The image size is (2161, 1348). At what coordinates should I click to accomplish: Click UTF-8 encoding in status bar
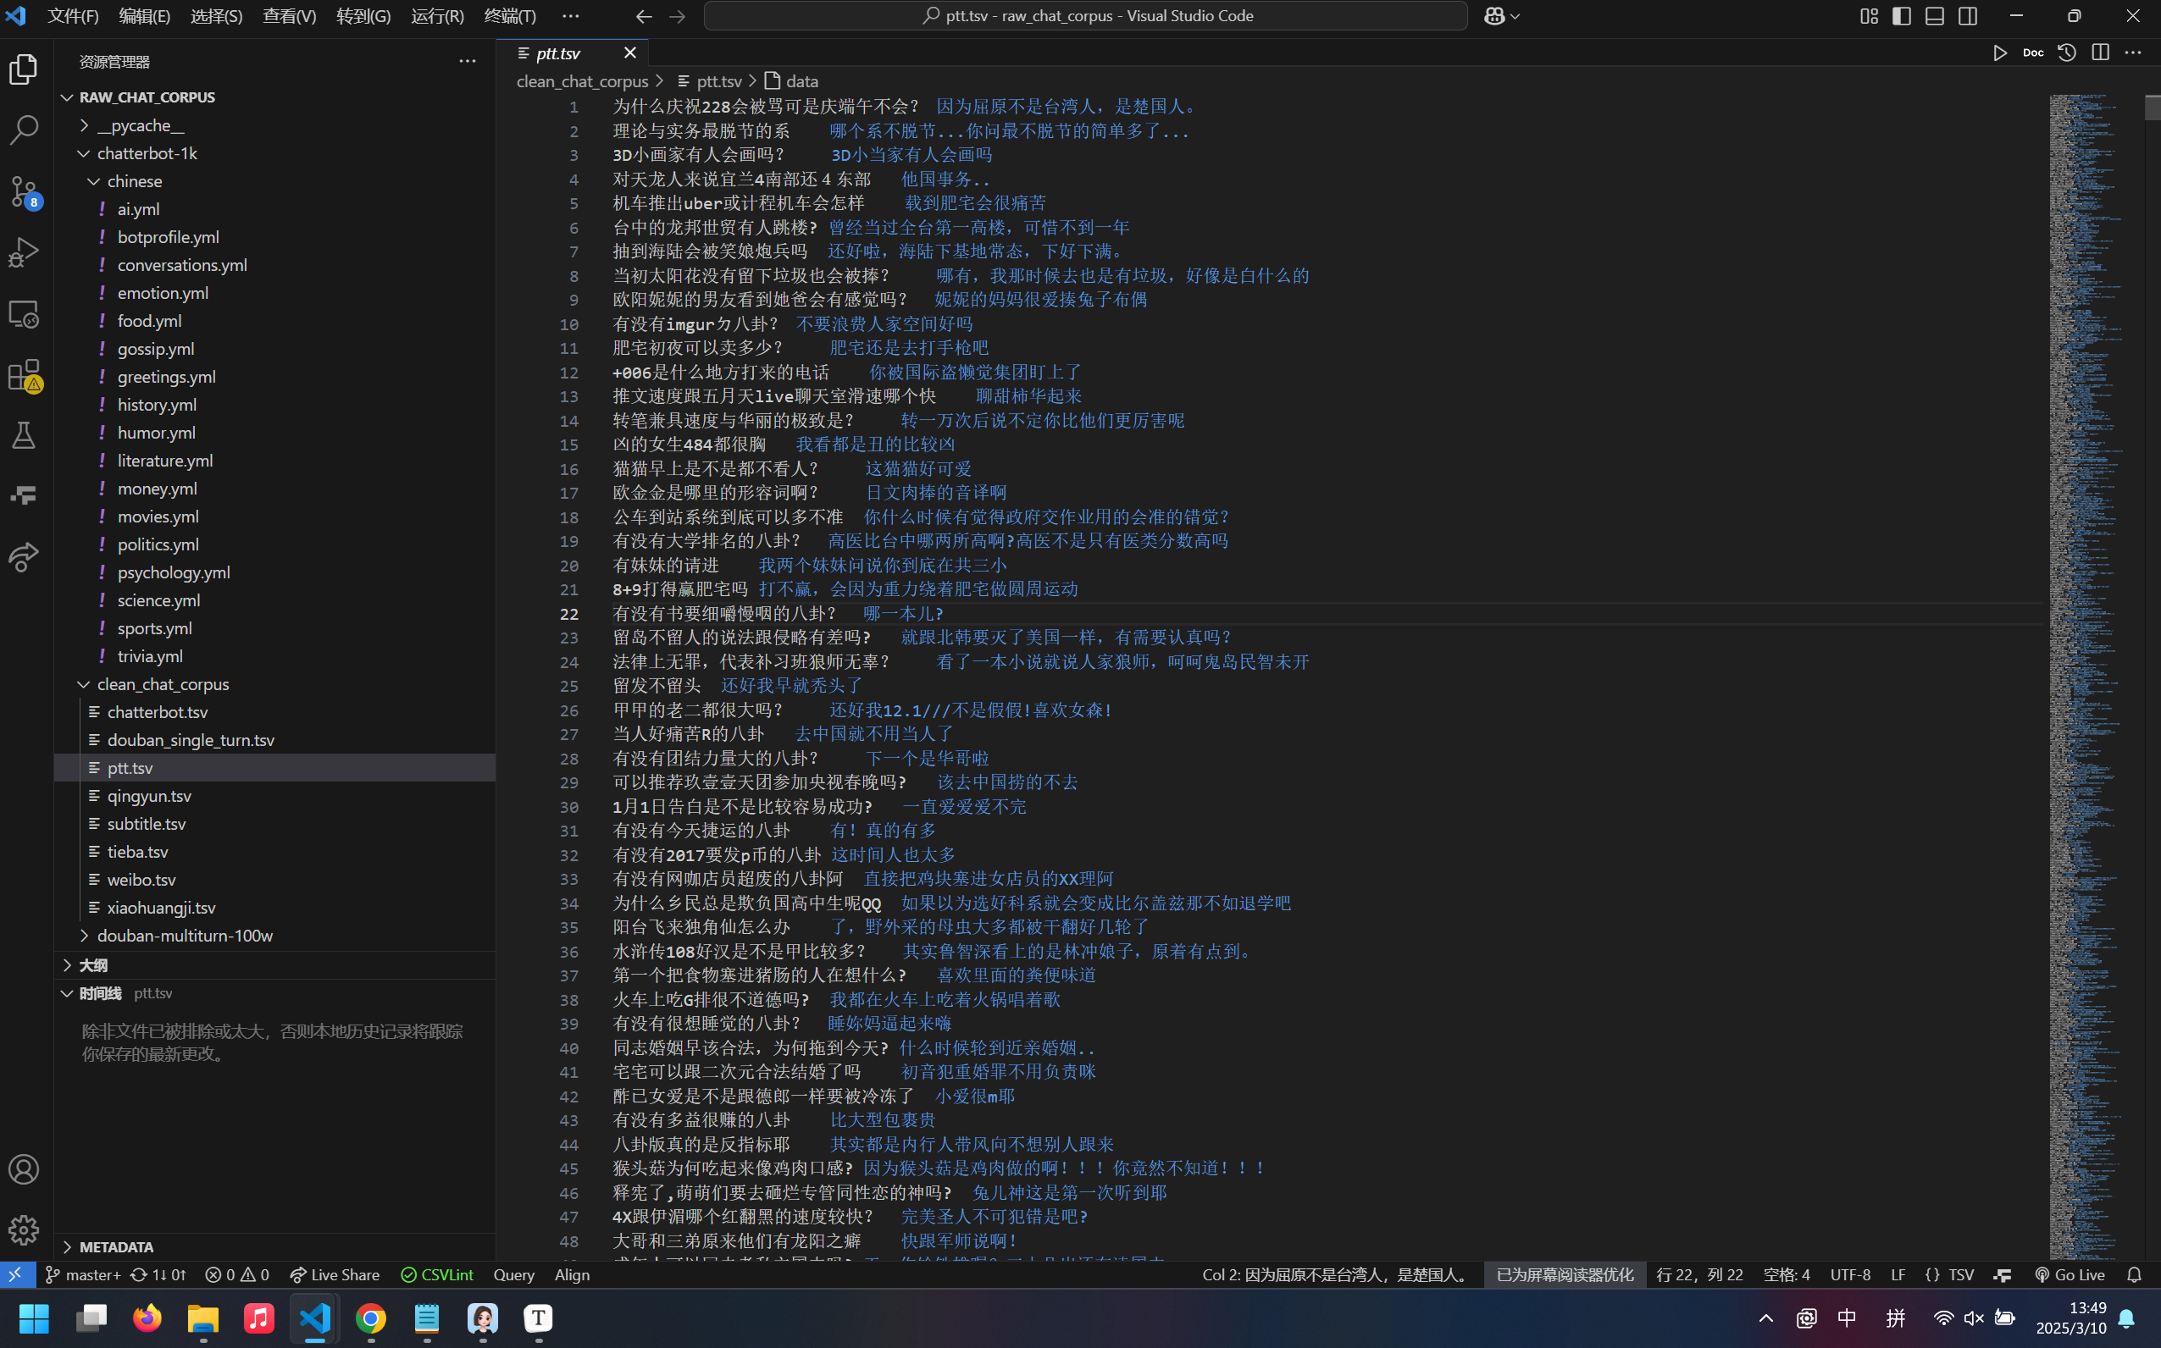click(x=1850, y=1275)
